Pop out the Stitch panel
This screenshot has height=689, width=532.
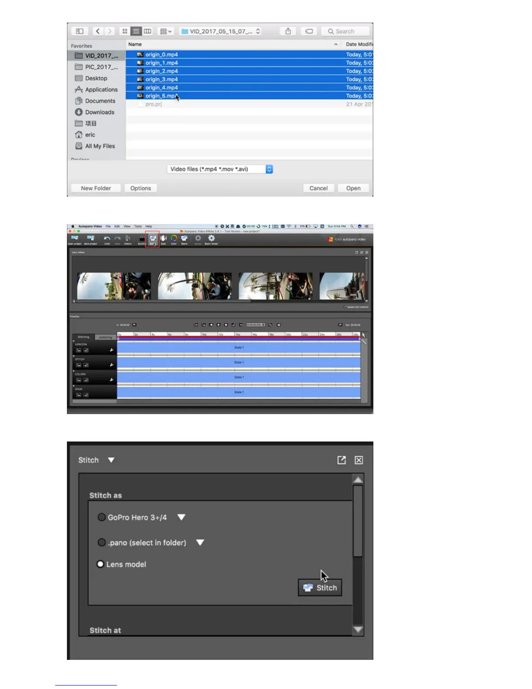pyautogui.click(x=342, y=460)
